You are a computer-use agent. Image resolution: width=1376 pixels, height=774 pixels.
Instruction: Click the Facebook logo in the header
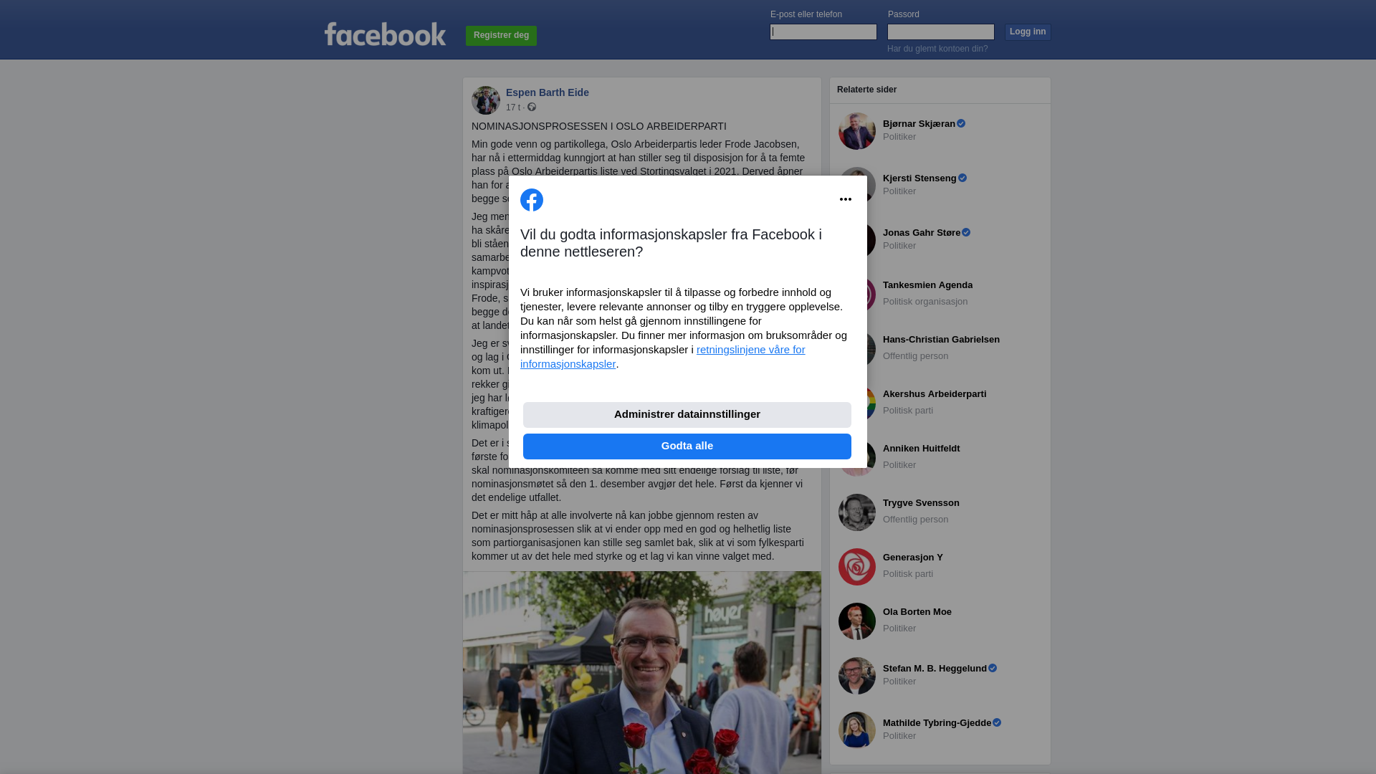point(385,34)
